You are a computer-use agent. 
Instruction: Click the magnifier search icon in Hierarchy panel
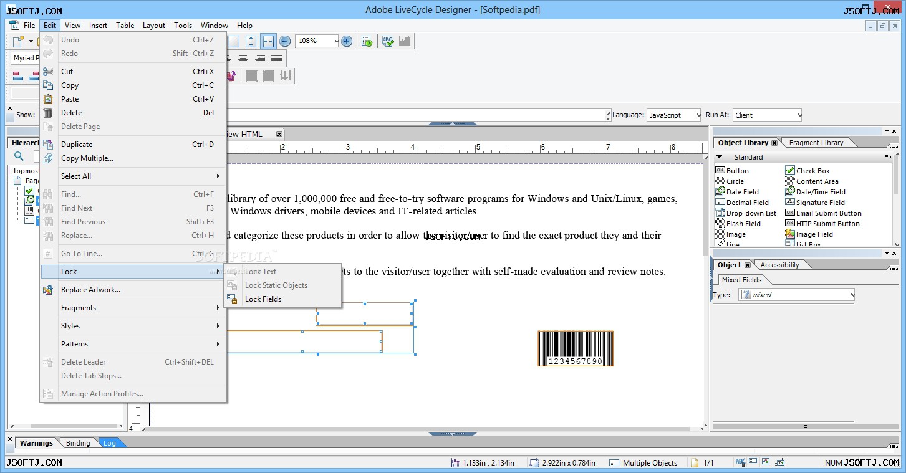point(19,156)
